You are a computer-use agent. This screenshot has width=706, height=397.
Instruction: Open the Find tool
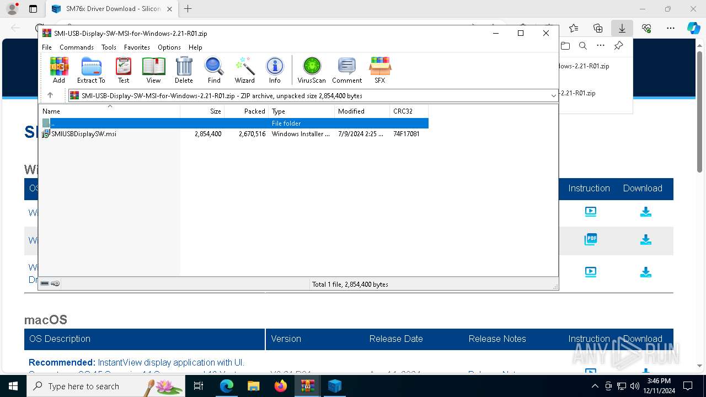click(214, 70)
